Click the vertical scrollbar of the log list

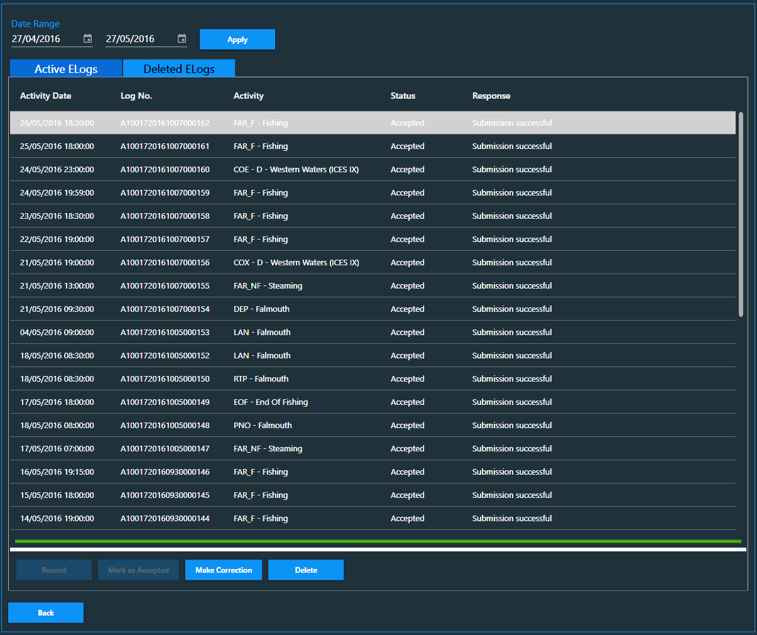(741, 214)
